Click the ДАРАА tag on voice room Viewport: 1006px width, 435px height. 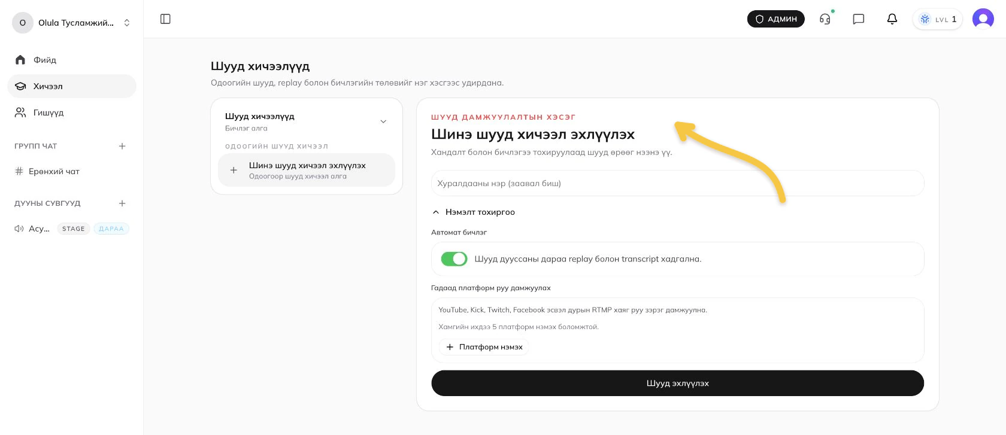[x=111, y=229]
